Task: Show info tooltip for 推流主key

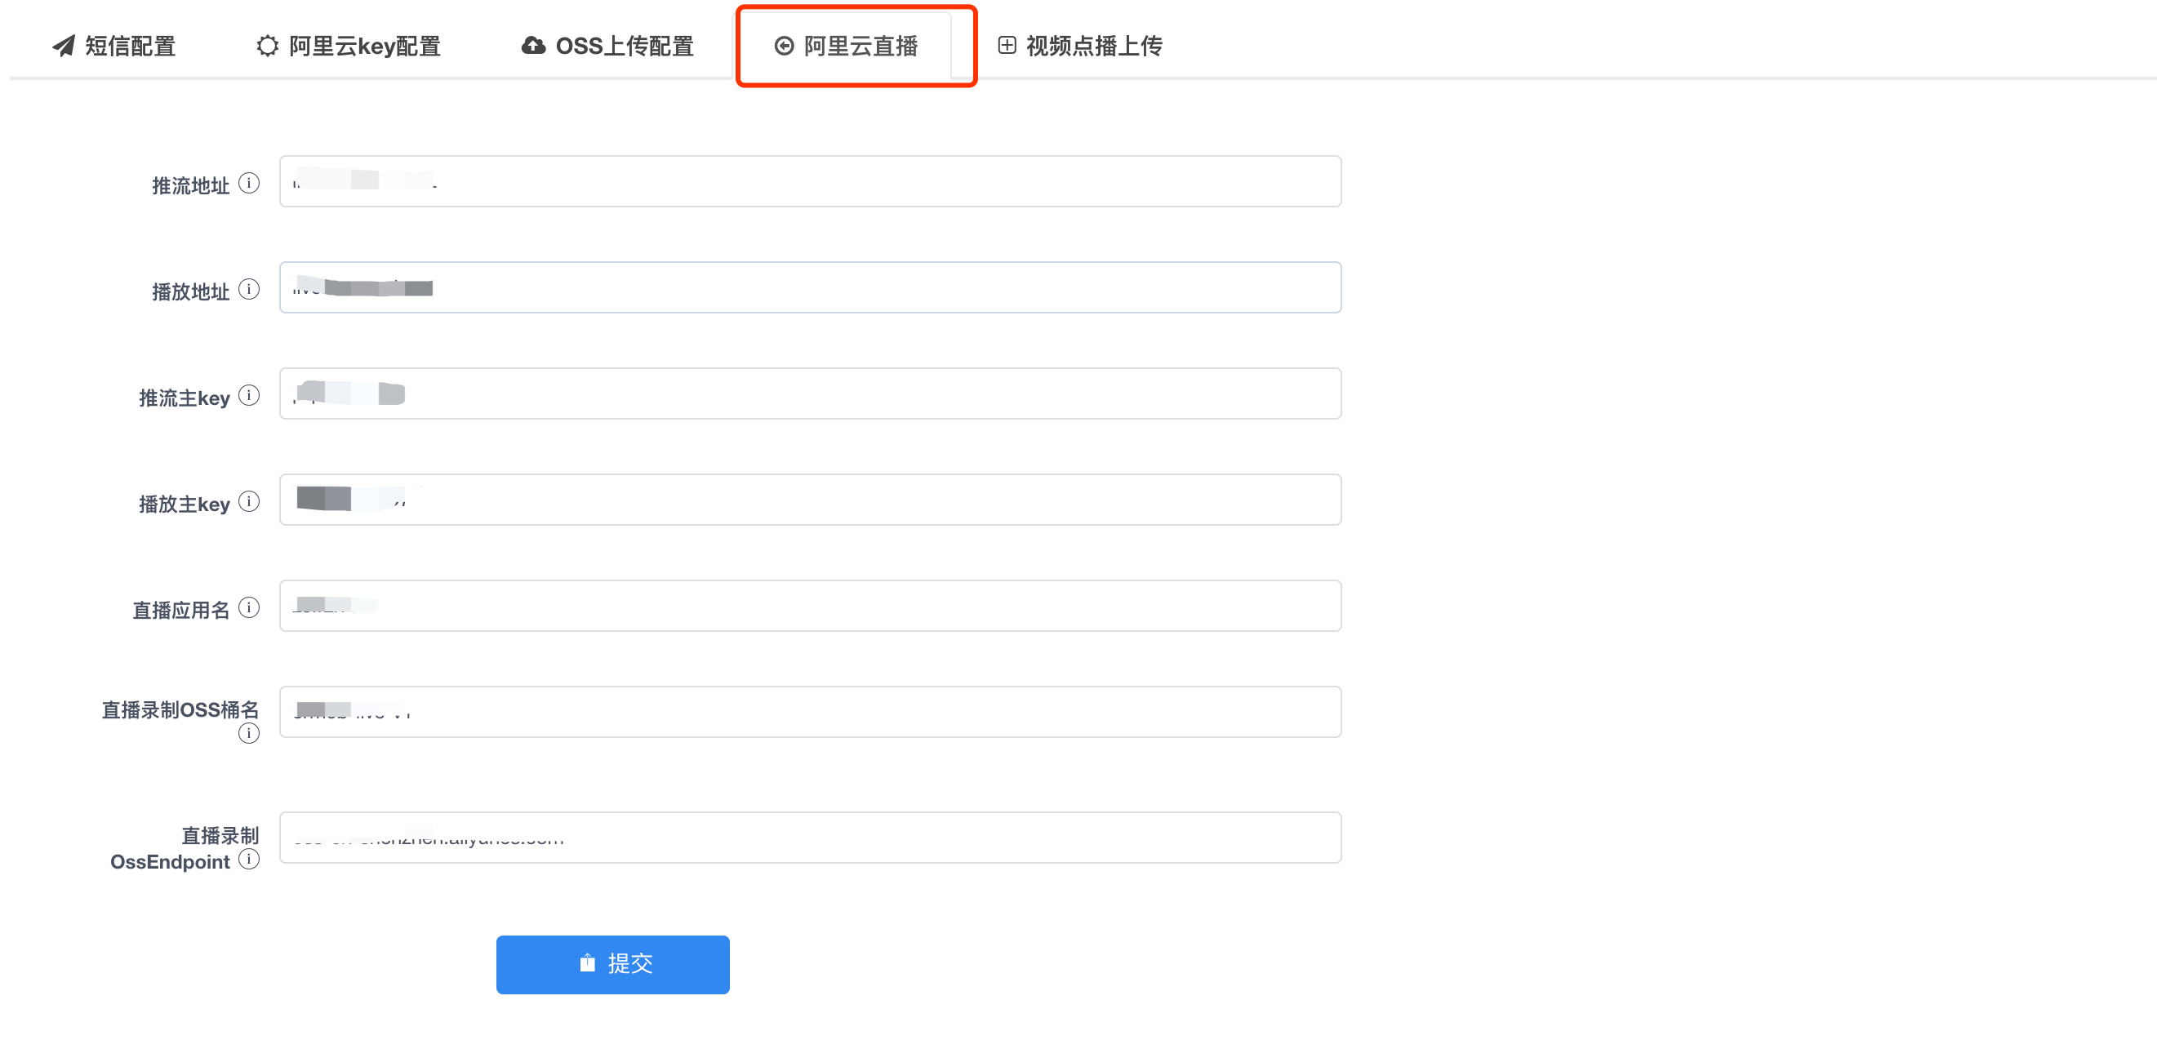Action: click(249, 395)
